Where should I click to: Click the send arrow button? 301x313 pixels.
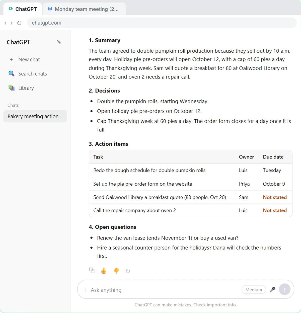(285, 289)
